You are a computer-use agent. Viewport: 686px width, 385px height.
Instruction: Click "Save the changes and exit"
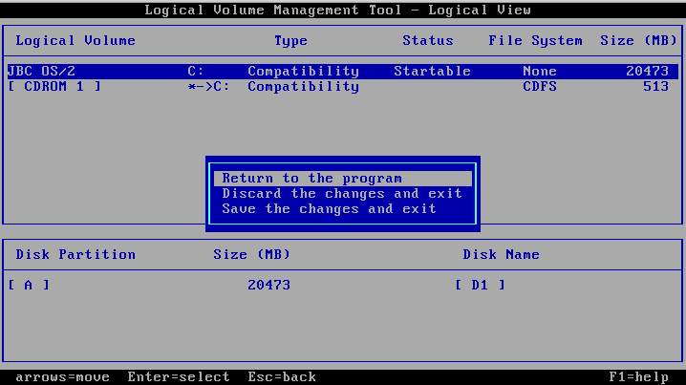pos(329,209)
